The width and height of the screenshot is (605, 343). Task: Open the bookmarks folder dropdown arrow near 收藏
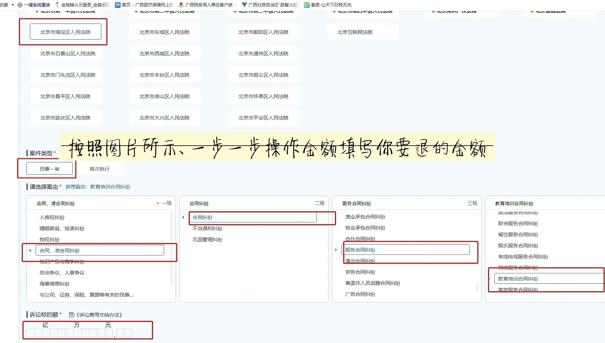13,5
